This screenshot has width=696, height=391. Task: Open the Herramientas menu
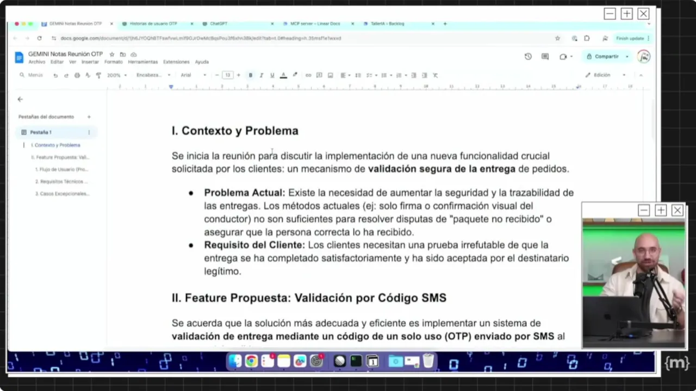click(x=143, y=62)
